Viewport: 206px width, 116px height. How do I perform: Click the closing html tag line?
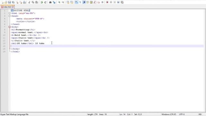click(x=15, y=52)
